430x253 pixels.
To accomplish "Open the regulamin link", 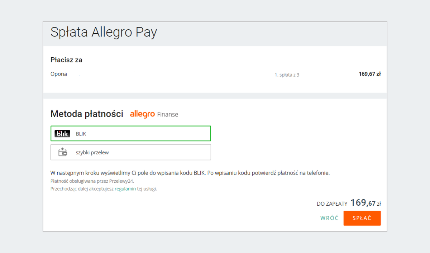I will coord(125,189).
